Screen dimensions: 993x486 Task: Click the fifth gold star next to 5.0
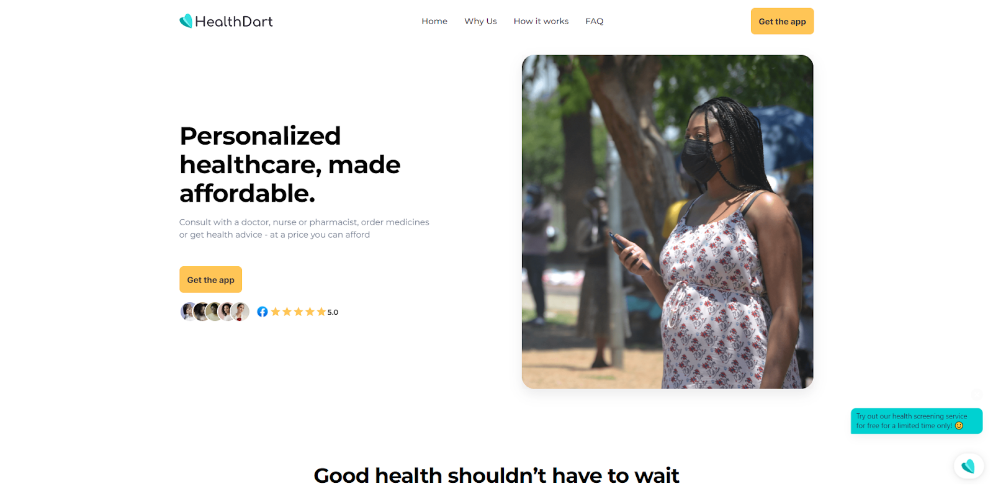tap(321, 312)
